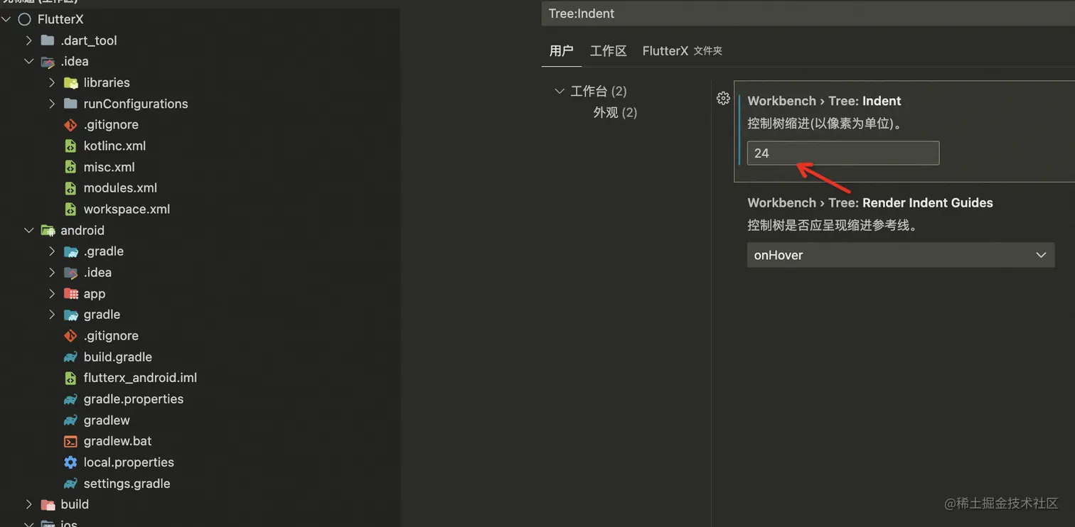
Task: Switch to the FlutterX 文件夹 settings tab
Action: pos(683,51)
